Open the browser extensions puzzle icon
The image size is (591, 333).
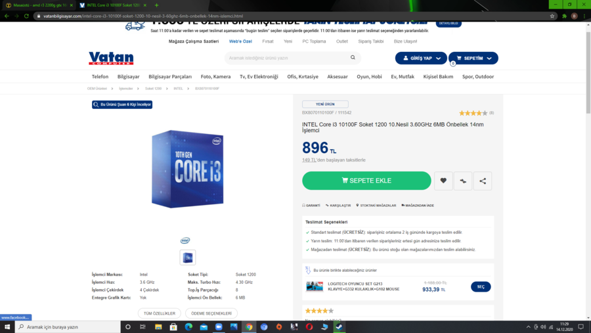click(x=564, y=16)
